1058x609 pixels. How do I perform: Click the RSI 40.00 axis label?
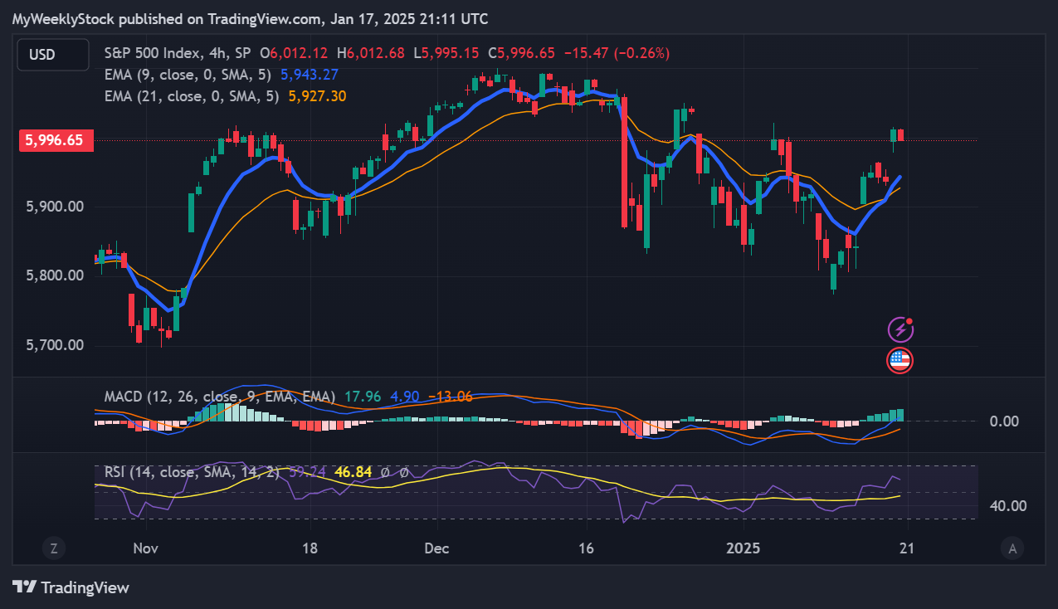pyautogui.click(x=1010, y=506)
